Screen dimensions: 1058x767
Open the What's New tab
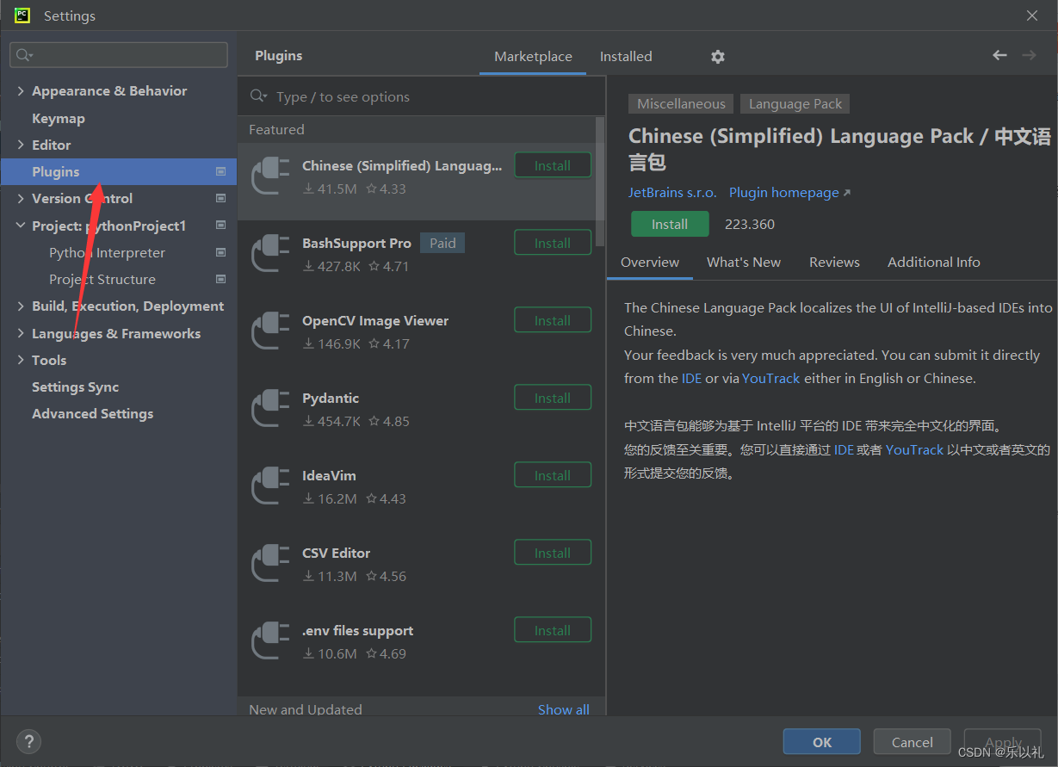(744, 263)
